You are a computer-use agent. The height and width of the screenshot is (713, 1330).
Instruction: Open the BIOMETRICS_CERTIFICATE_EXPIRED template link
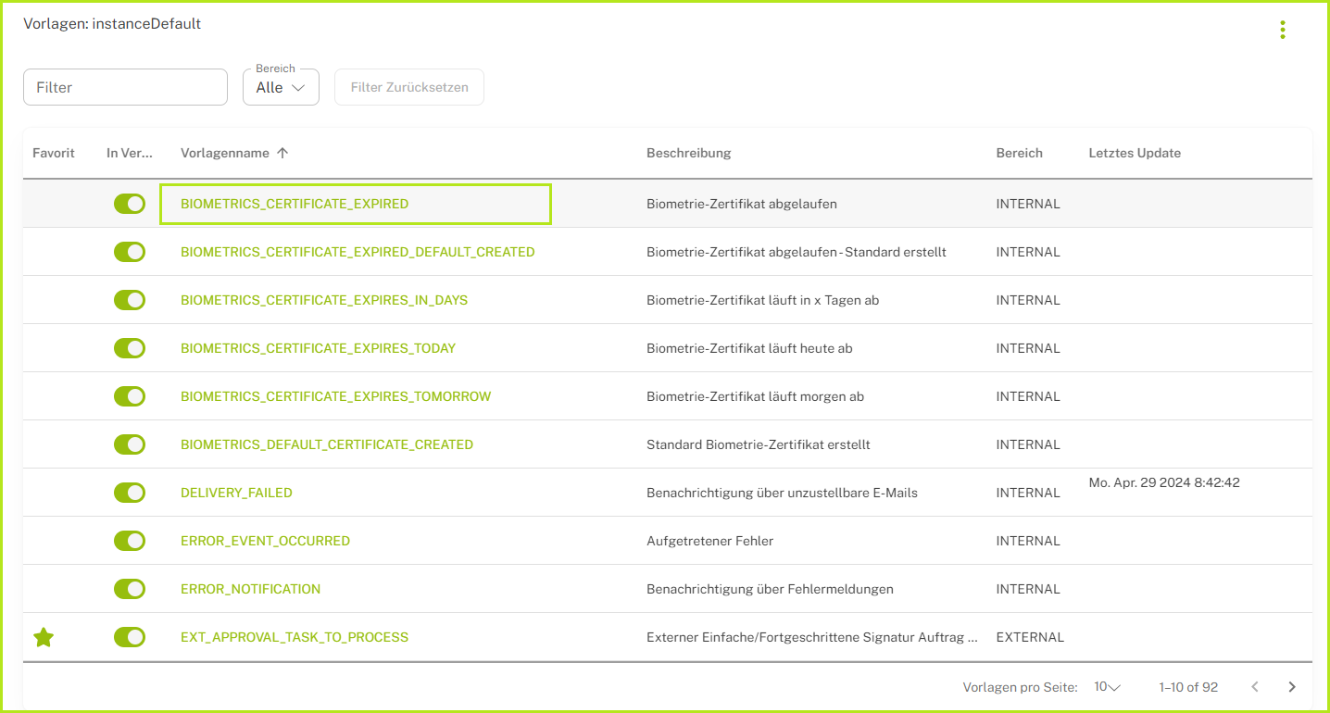coord(295,204)
